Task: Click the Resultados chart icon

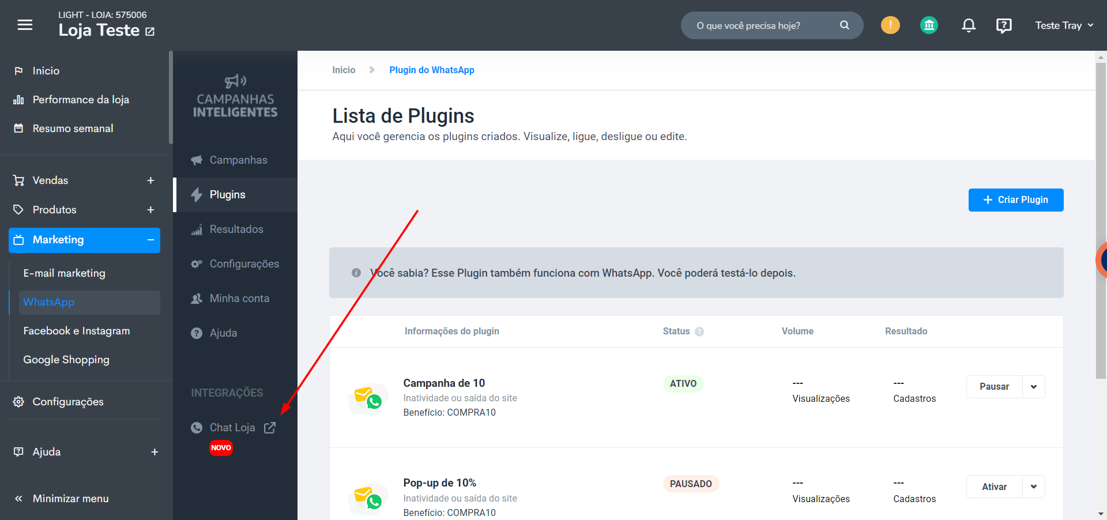Action: point(197,229)
